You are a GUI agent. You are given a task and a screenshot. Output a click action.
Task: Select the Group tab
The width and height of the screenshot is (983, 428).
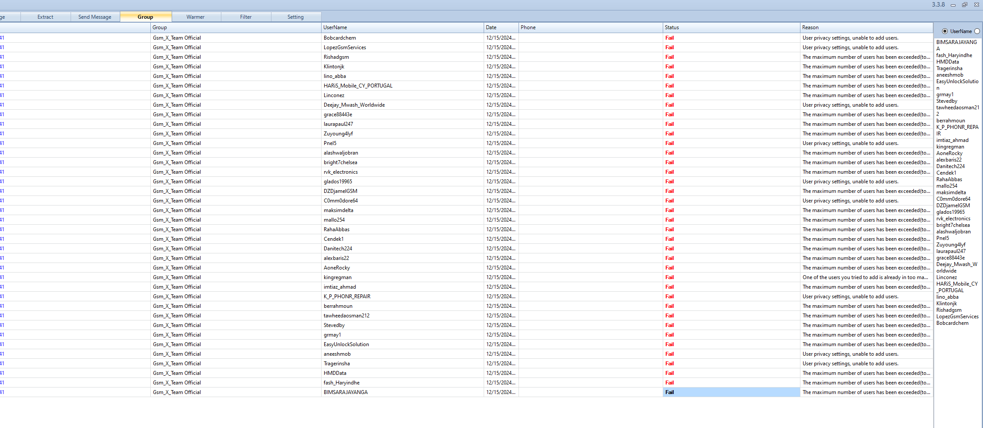point(146,17)
